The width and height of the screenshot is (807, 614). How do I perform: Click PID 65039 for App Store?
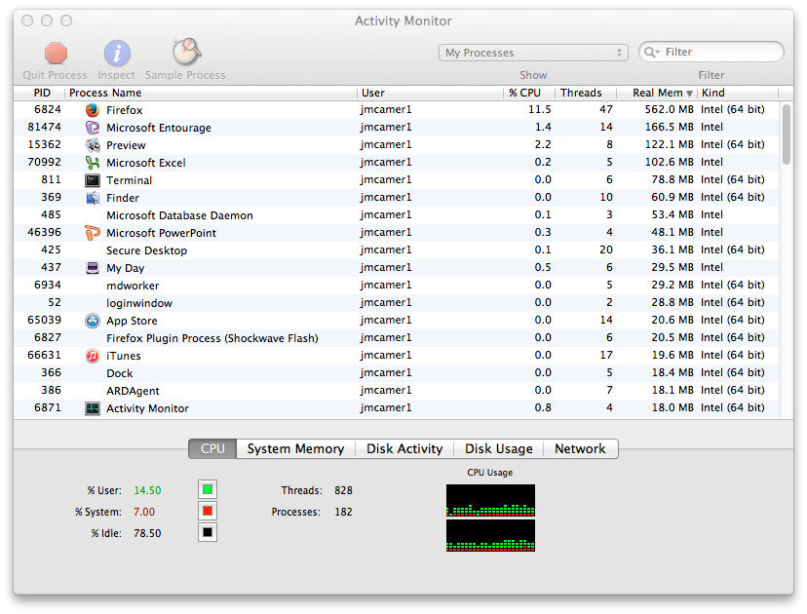(44, 320)
